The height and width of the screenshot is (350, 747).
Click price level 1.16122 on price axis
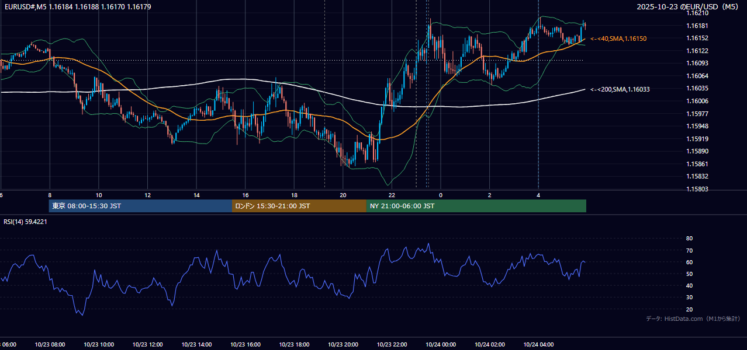point(697,51)
